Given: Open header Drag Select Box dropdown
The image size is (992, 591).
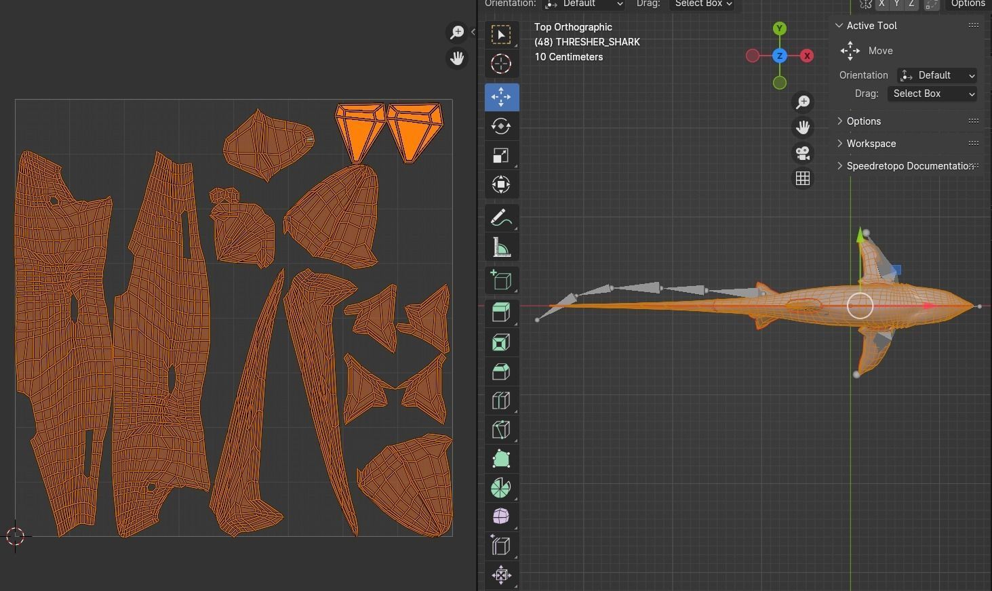Looking at the screenshot, I should click(x=702, y=4).
